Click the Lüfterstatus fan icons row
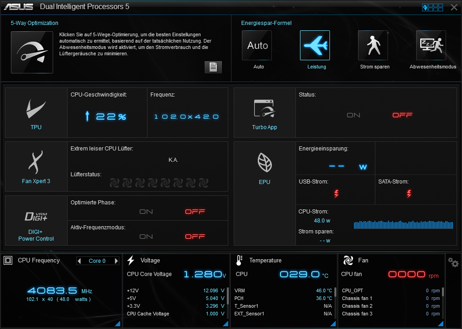This screenshot has width=462, height=329. [159, 183]
